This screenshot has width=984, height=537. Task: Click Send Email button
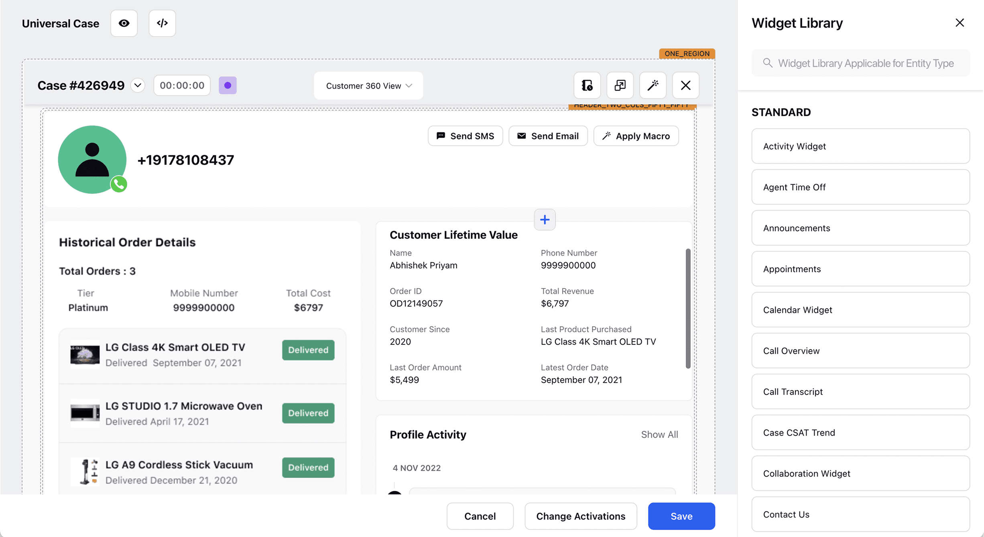(548, 136)
